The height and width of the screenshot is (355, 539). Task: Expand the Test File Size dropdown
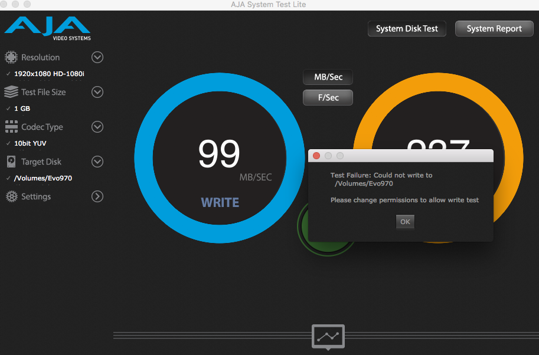click(97, 92)
